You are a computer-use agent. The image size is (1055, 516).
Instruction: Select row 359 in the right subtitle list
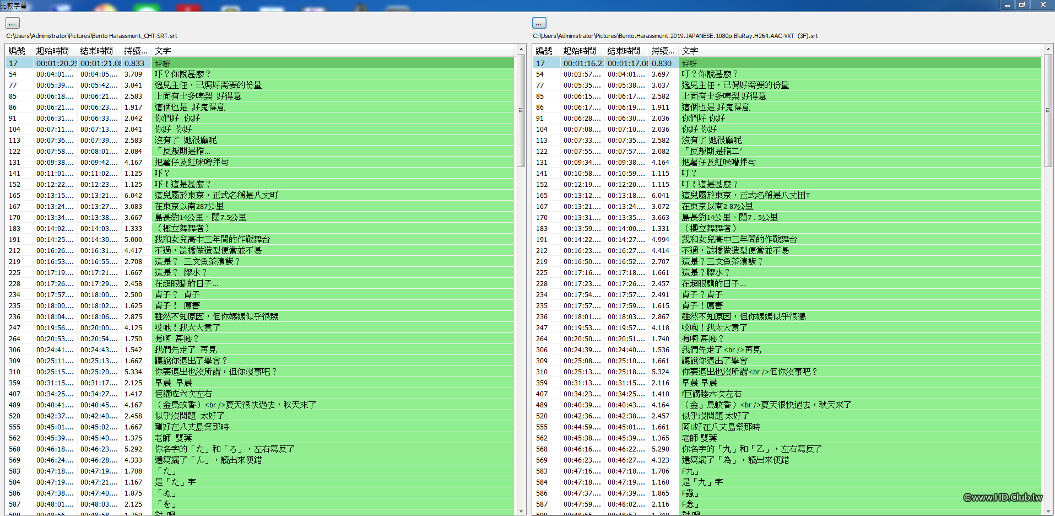(787, 383)
